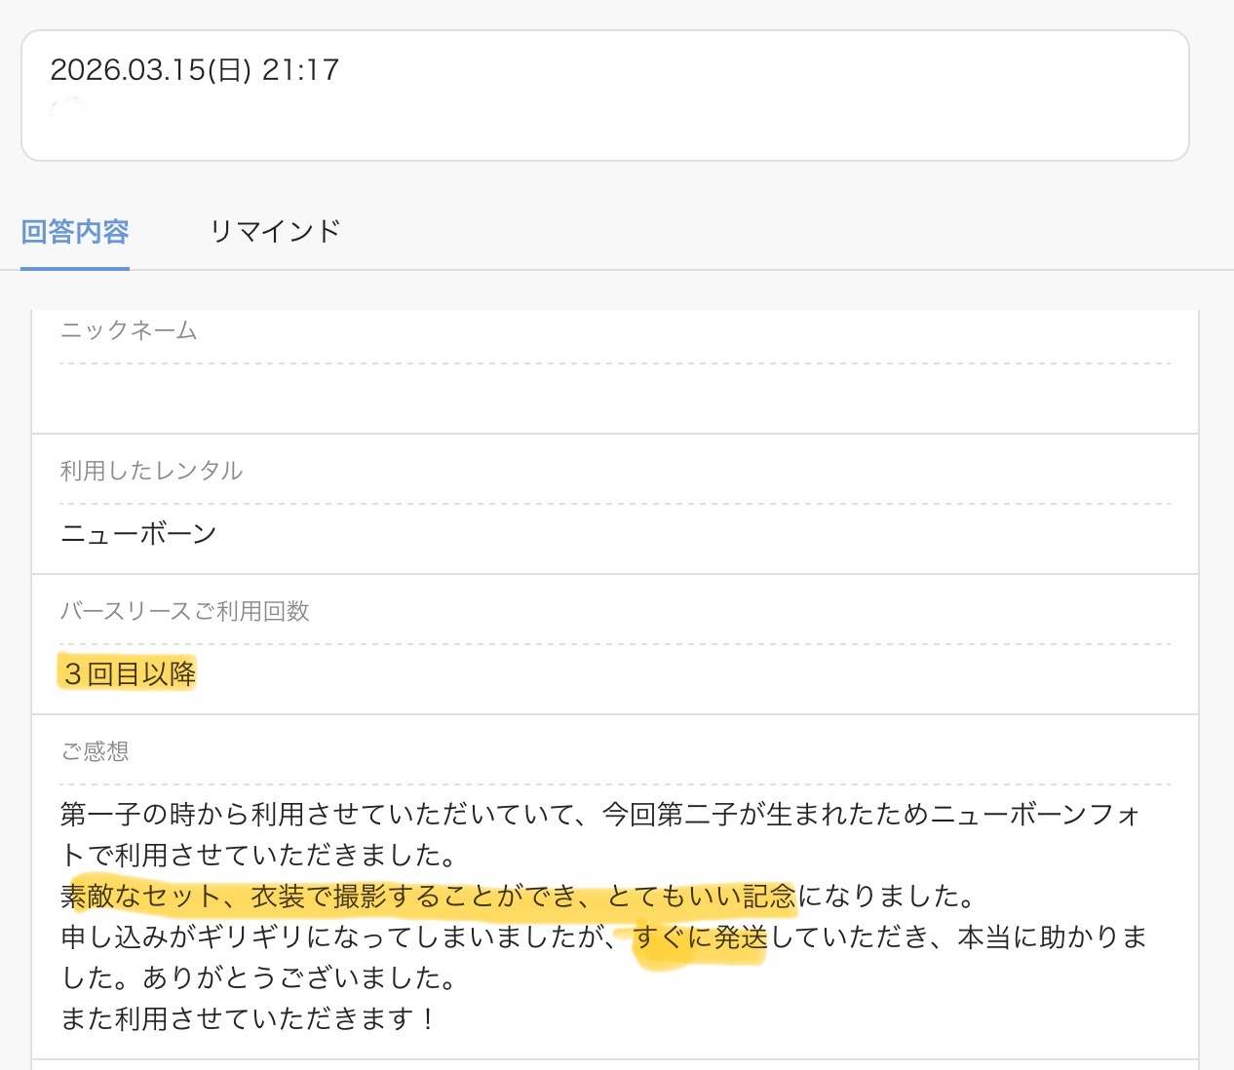Click the また利用させていただきます！ closing line
This screenshot has width=1234, height=1070.
tap(249, 1019)
